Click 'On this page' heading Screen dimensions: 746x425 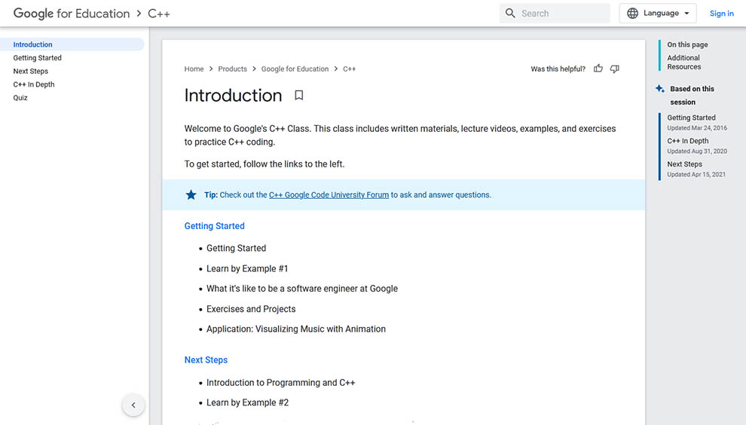point(687,44)
